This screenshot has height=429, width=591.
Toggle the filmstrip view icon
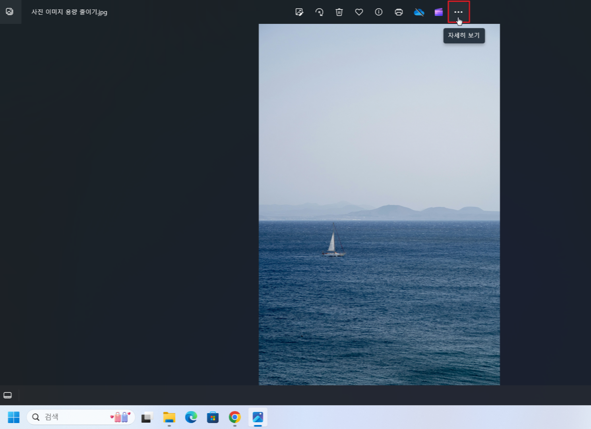[8, 395]
